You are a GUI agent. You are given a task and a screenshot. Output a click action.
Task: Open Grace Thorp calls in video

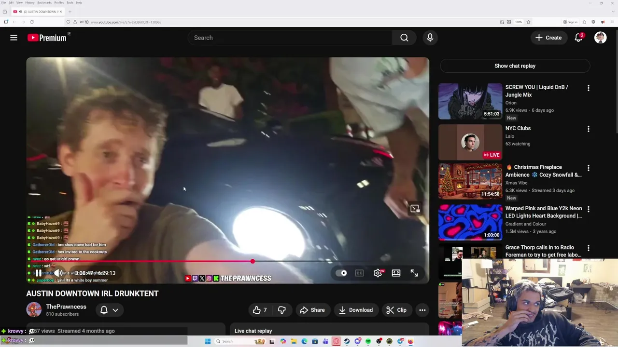tap(544, 251)
